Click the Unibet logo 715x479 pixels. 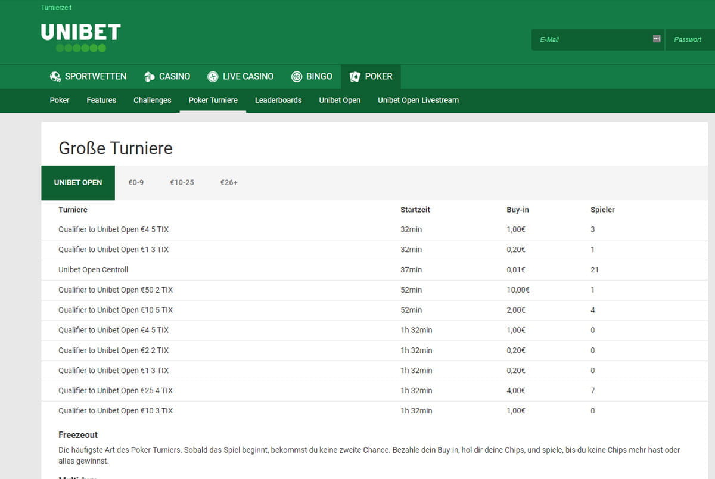[81, 38]
